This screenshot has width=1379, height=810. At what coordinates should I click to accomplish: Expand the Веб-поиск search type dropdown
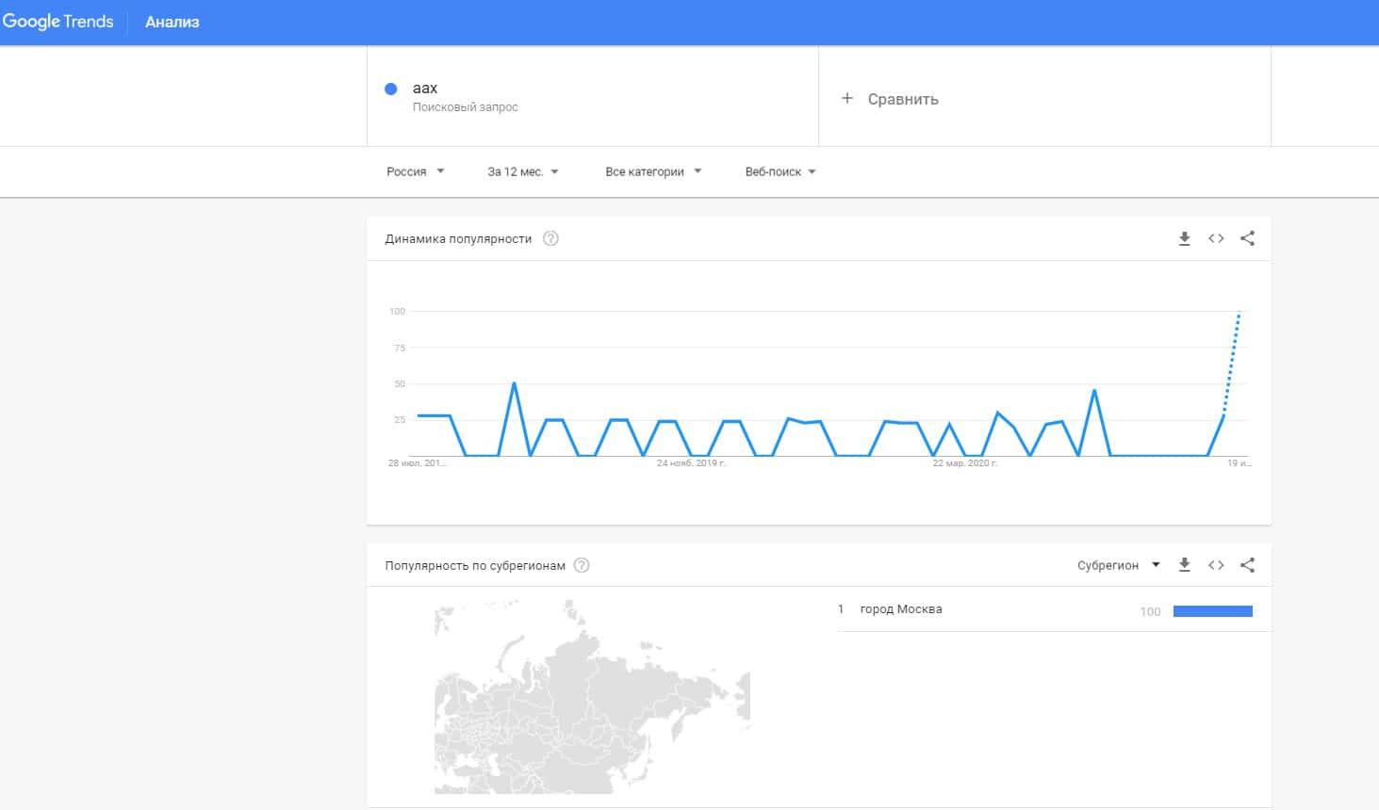point(780,171)
